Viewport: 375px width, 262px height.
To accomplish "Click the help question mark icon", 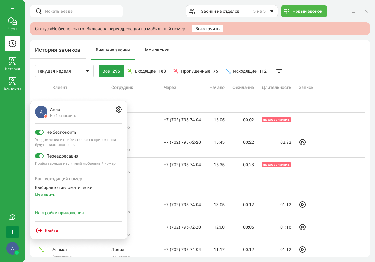I will [12, 217].
